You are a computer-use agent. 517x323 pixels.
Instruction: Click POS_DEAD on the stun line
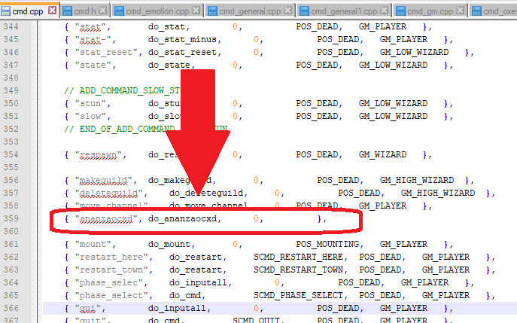(317, 103)
